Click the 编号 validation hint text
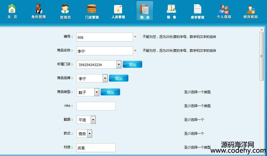Viewport: 267px width, 156px height. coord(179,37)
